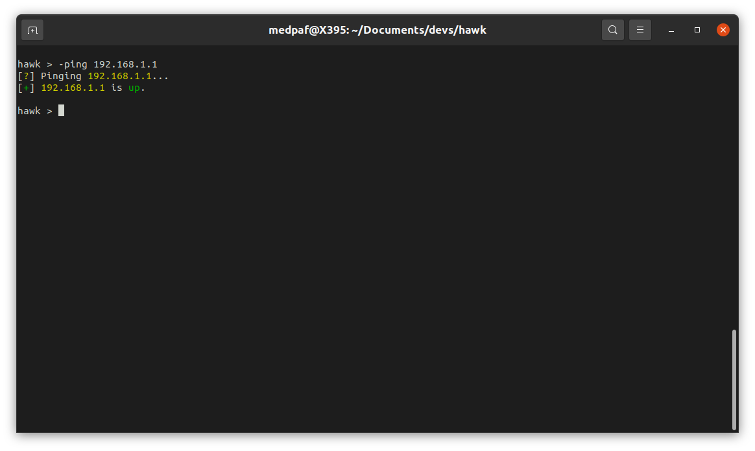Viewport: 755px width, 451px height.
Task: Click the IP address in the typed command
Action: pos(125,64)
